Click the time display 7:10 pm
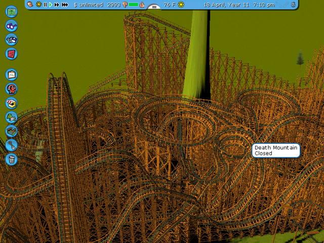The width and height of the screenshot is (324, 243). [x=264, y=5]
